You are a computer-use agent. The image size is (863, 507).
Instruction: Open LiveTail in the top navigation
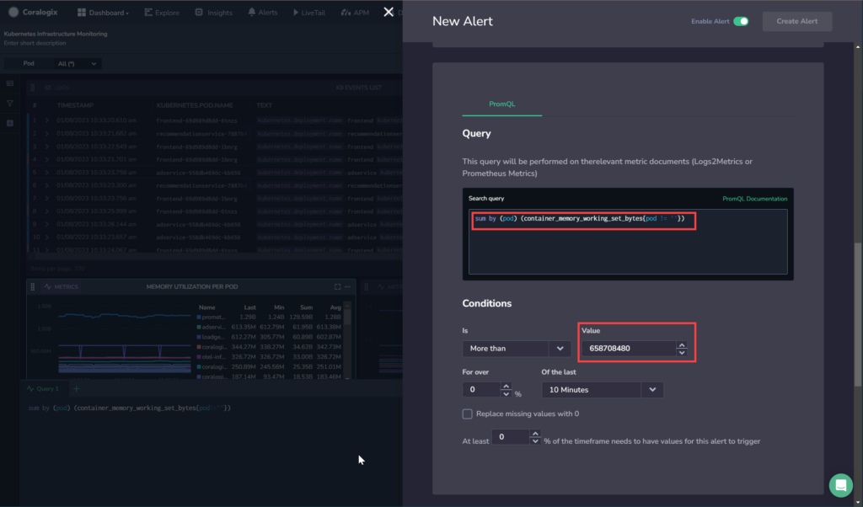(308, 12)
